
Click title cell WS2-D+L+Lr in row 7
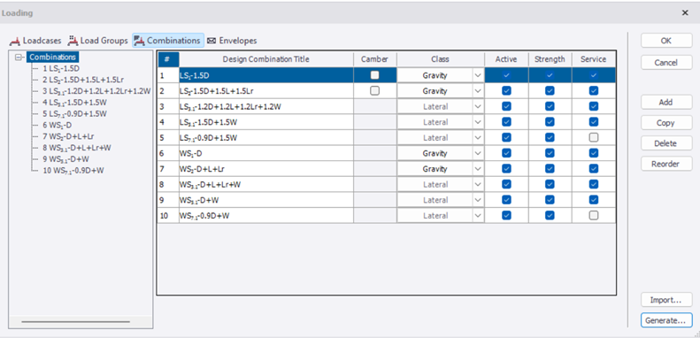[x=266, y=169]
